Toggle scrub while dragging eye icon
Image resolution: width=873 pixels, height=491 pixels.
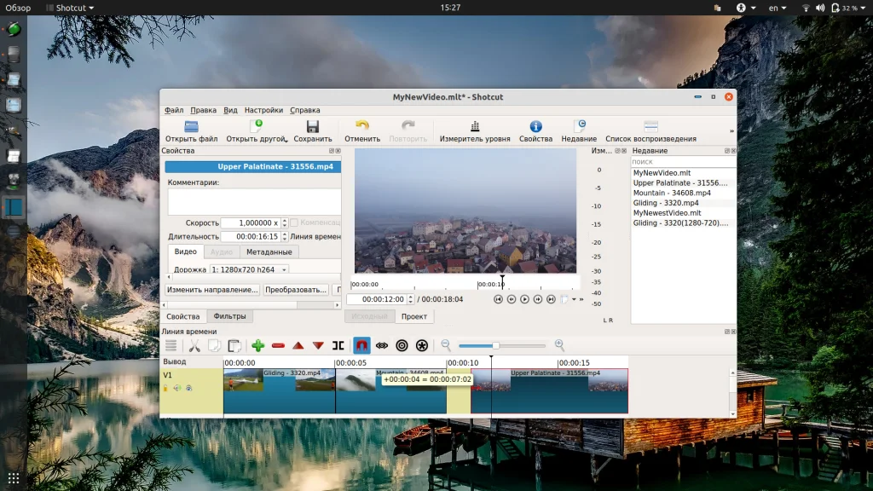pos(382,345)
